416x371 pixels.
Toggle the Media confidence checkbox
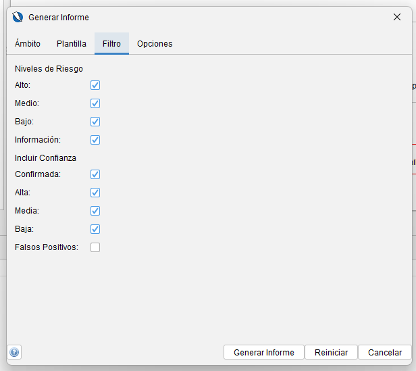95,211
